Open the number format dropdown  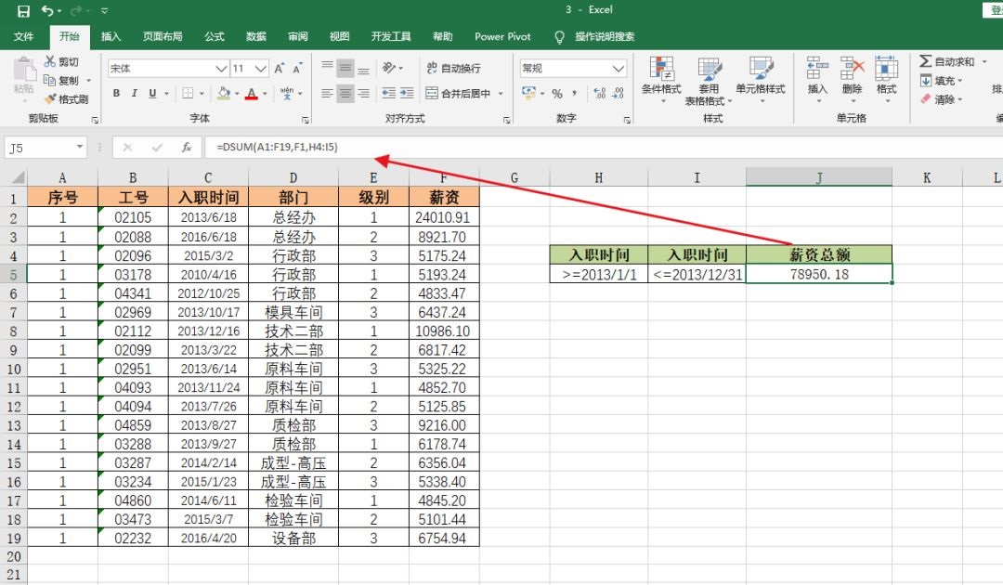click(618, 69)
